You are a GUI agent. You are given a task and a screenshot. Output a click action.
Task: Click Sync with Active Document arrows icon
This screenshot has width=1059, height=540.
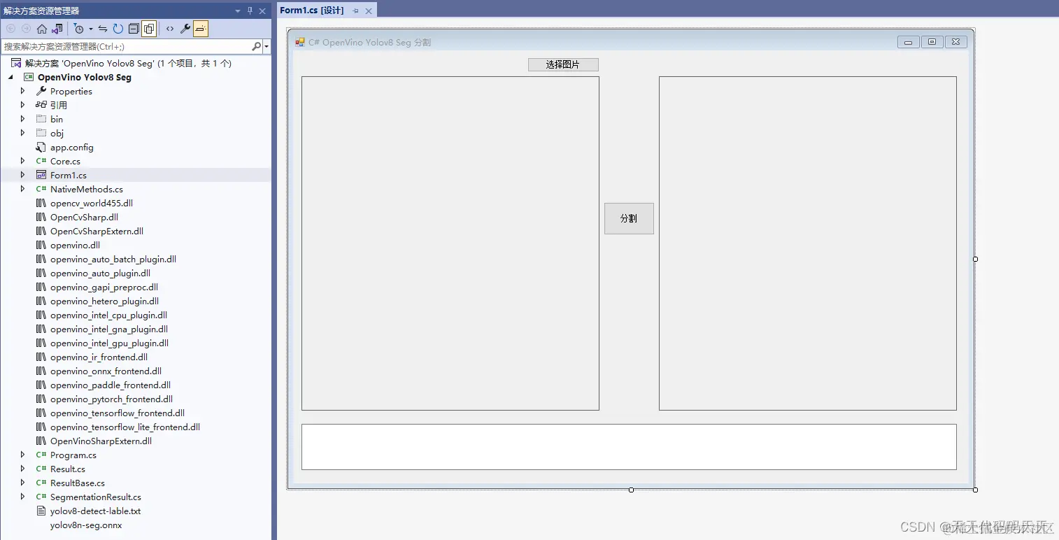pyautogui.click(x=103, y=29)
